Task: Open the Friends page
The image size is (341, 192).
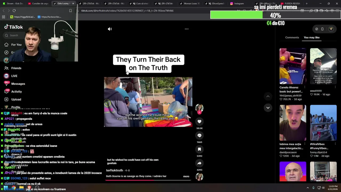Action: point(13,68)
